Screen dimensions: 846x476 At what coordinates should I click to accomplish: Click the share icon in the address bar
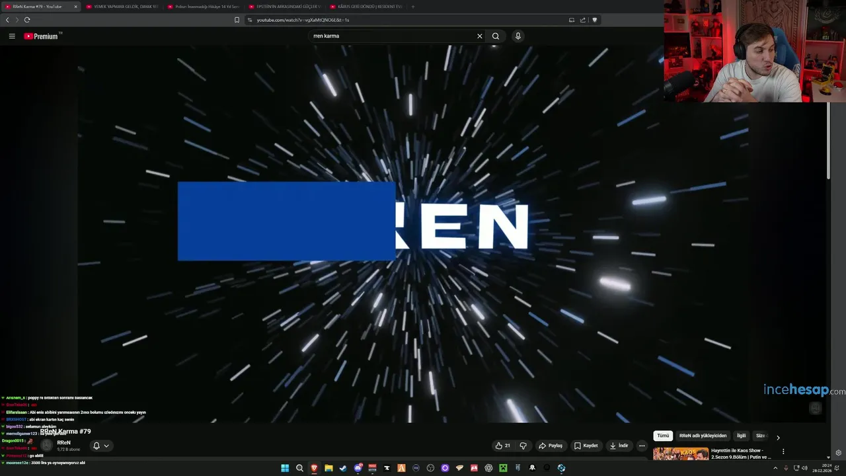[x=583, y=20]
